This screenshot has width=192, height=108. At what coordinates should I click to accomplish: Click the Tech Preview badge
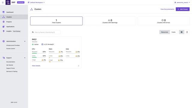(x=17, y=31)
